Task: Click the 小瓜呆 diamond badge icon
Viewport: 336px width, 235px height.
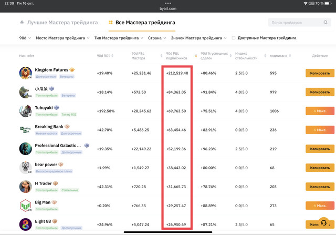Action: [x=51, y=89]
